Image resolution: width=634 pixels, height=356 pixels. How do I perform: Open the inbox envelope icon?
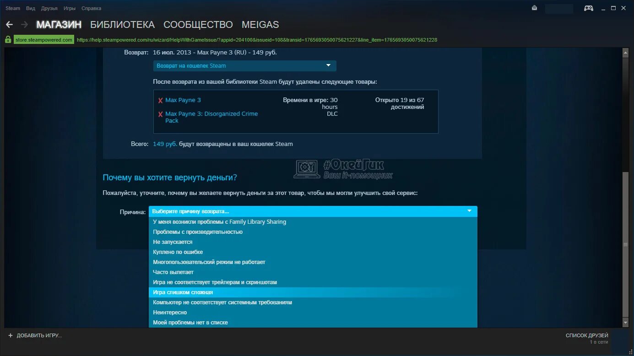click(534, 8)
